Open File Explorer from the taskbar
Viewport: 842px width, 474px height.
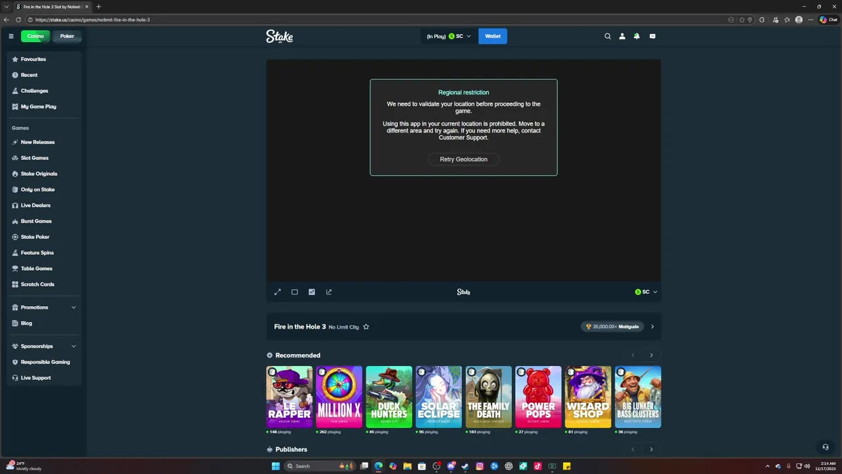click(x=407, y=466)
